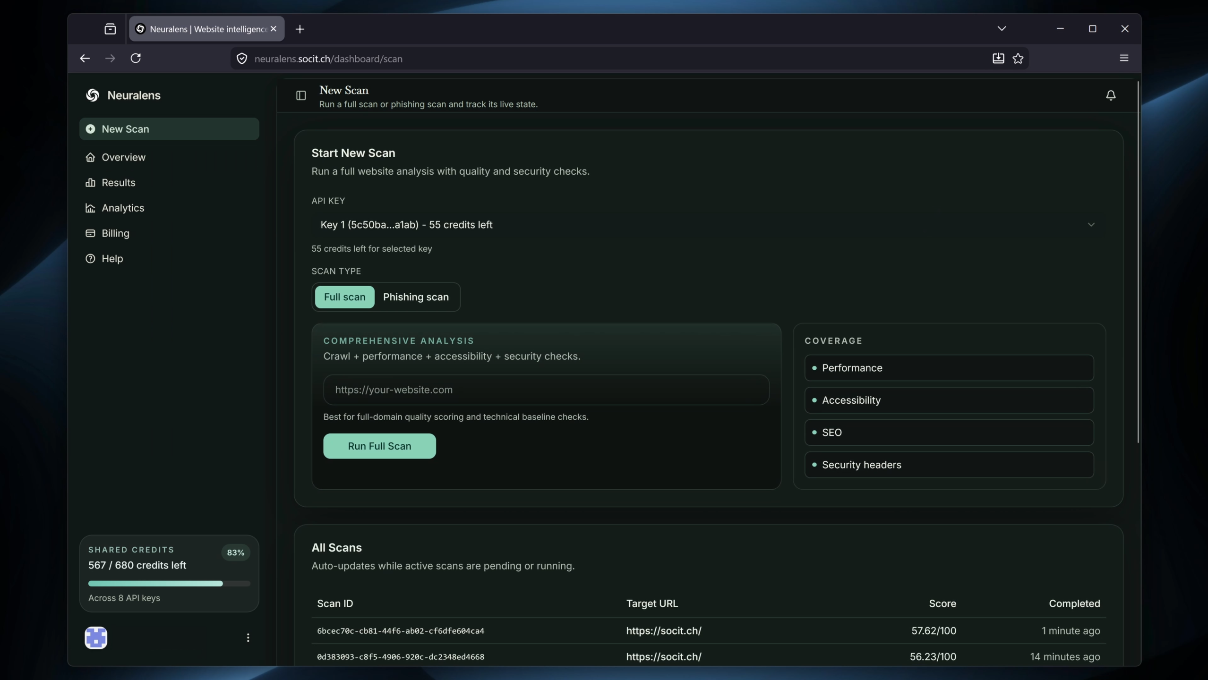Image resolution: width=1208 pixels, height=680 pixels.
Task: Click the Accessibility coverage item
Action: [x=949, y=400]
